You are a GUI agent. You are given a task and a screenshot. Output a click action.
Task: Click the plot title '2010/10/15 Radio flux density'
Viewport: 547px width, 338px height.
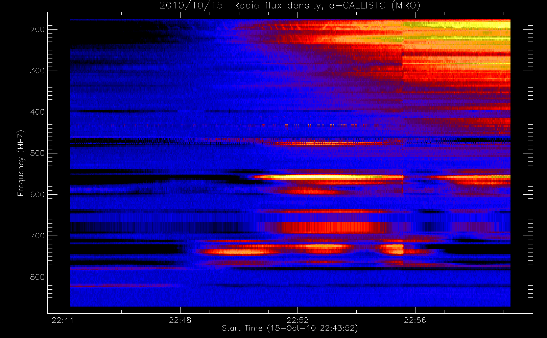click(x=290, y=6)
